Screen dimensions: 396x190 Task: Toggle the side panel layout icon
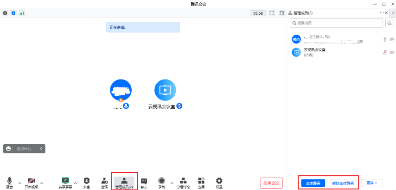pos(281,13)
